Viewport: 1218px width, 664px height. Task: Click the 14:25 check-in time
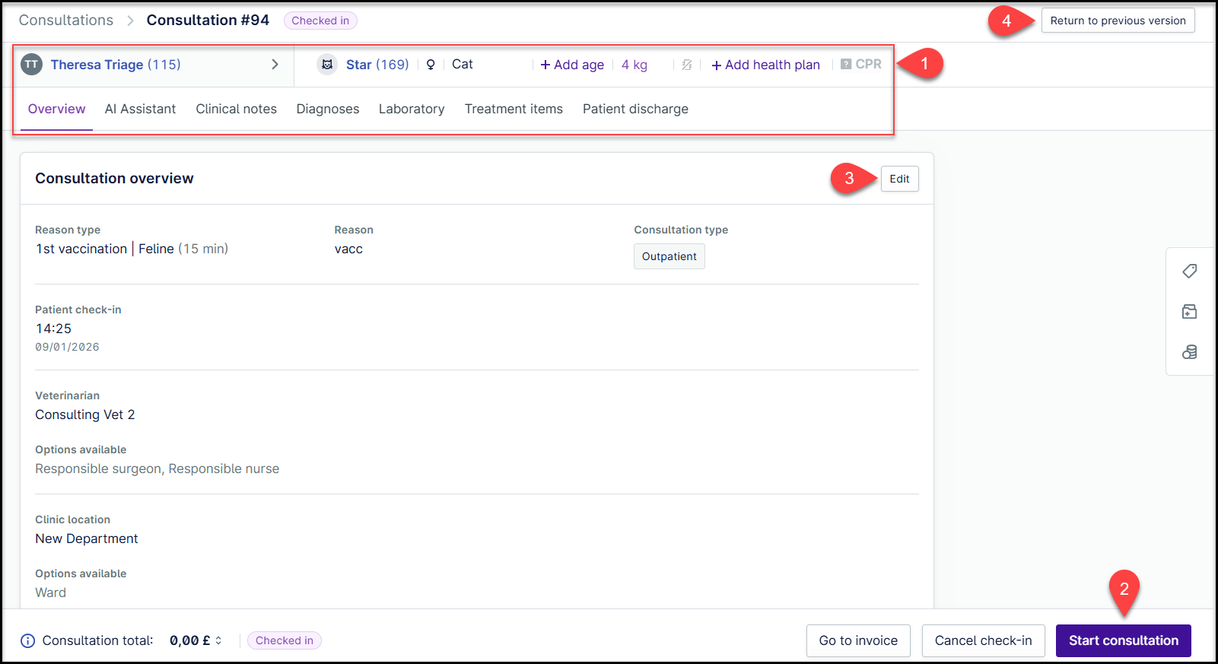point(53,329)
